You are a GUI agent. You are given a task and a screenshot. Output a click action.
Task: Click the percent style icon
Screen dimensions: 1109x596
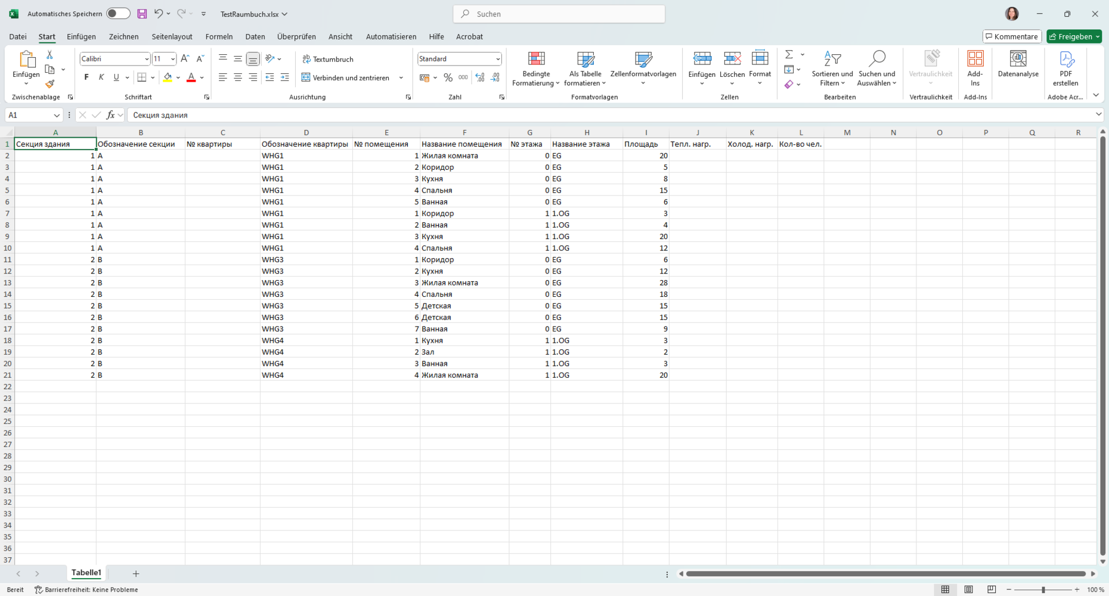pyautogui.click(x=448, y=77)
